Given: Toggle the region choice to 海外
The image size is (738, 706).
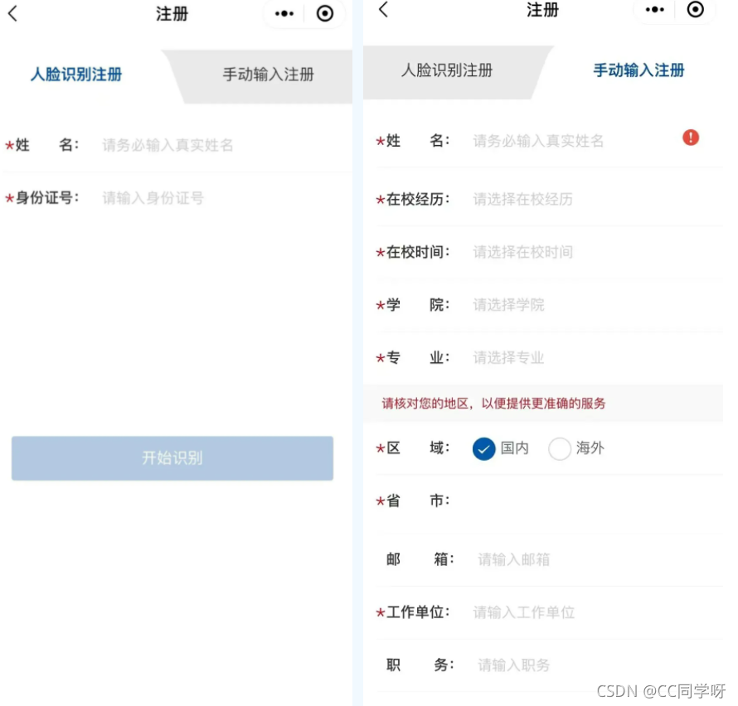Looking at the screenshot, I should click(561, 448).
